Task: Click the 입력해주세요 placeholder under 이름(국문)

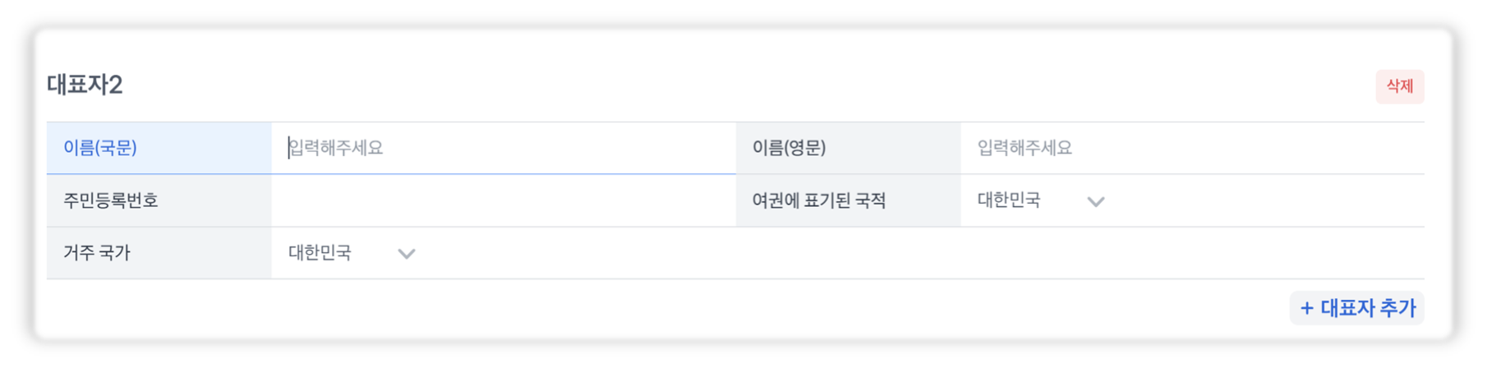Action: click(336, 148)
